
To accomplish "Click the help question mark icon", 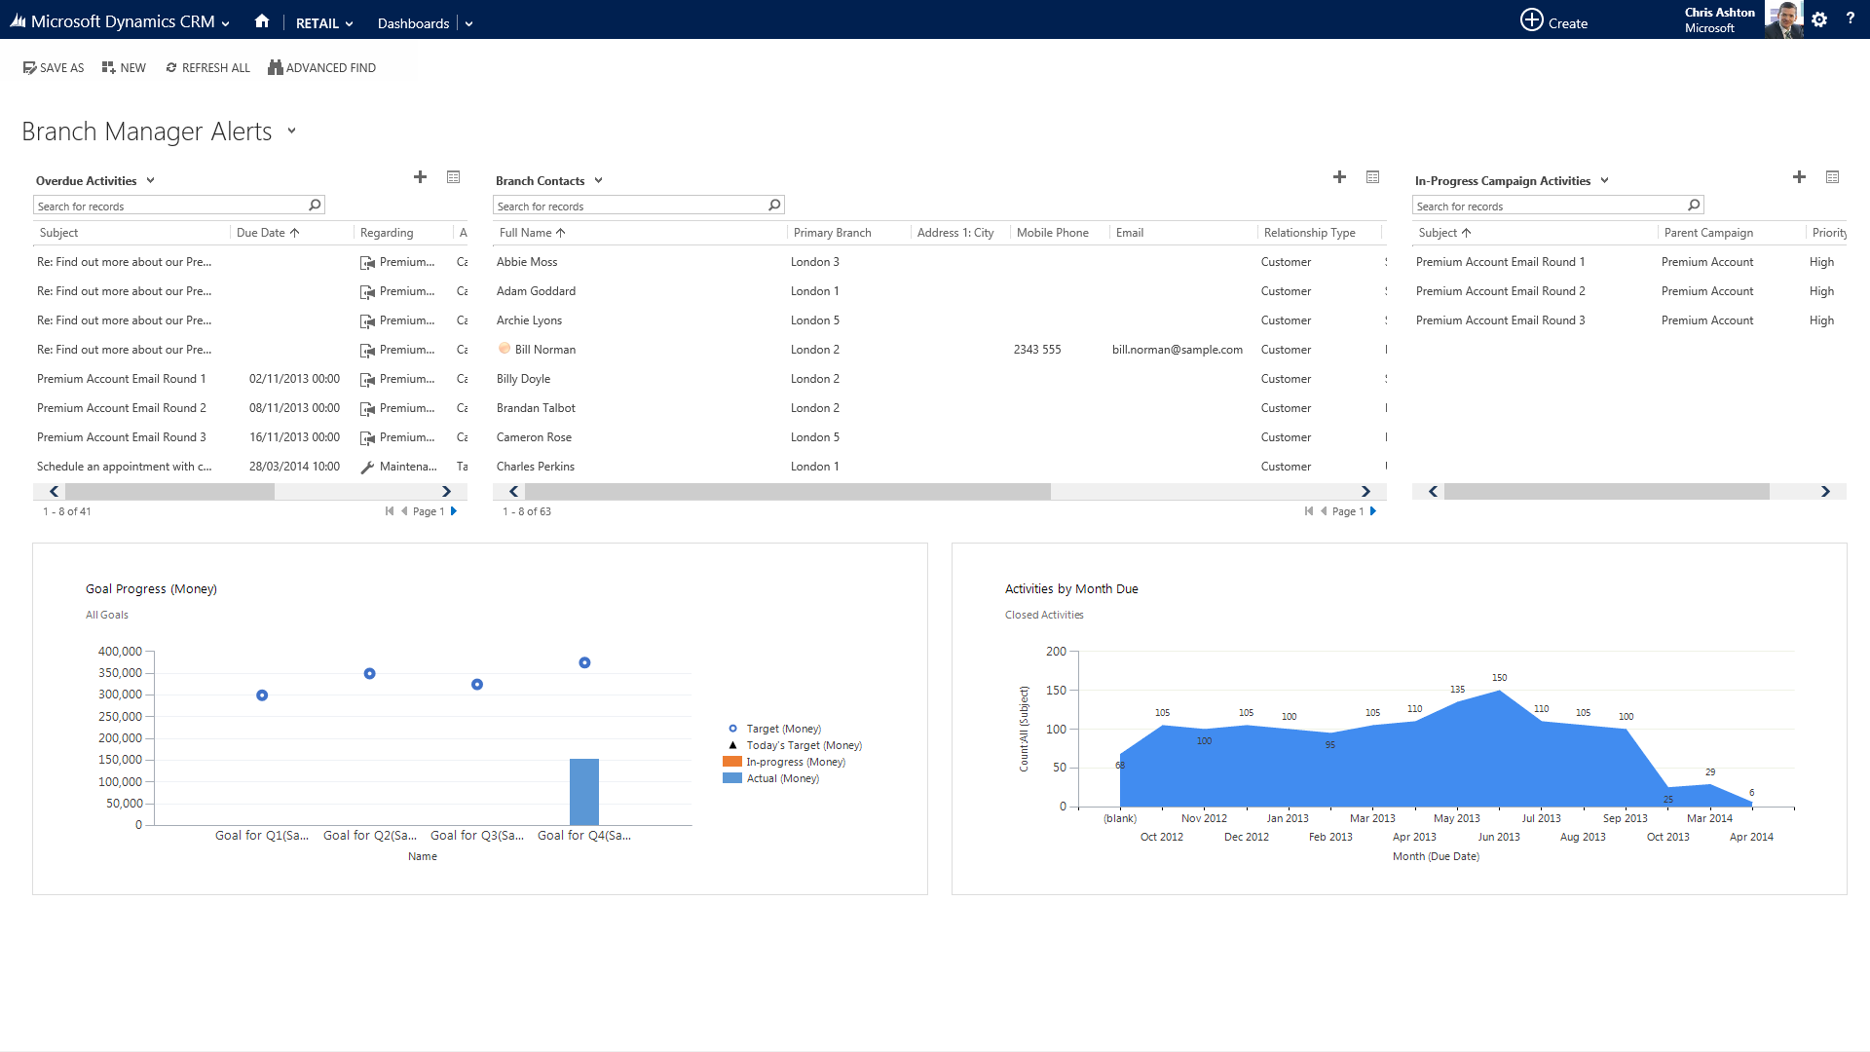I will [1850, 19].
